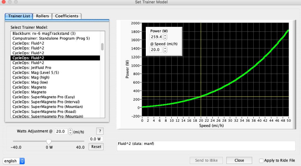Choose Computrainer: Standalone Program (Prog 5)

tap(51, 38)
